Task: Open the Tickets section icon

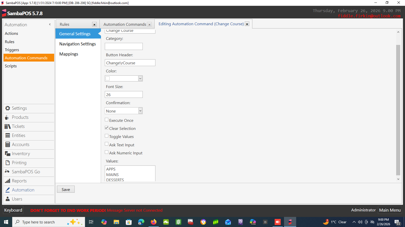Action: click(7, 126)
